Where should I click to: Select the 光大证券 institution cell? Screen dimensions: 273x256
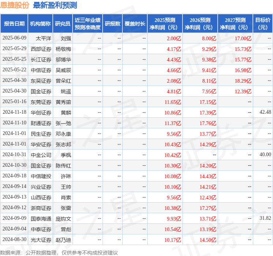pyautogui.click(x=41, y=240)
